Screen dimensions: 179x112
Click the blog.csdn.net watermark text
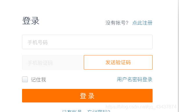[141, 107]
